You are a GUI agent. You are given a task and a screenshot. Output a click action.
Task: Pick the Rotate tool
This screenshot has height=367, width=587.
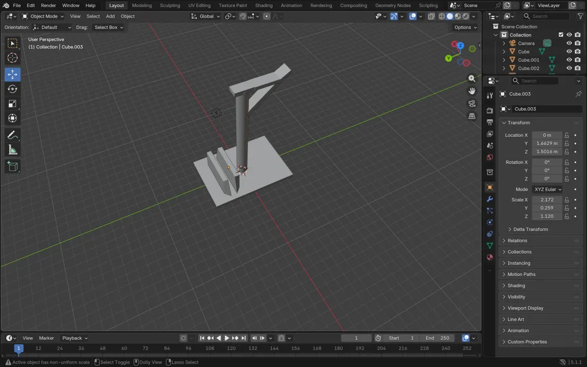click(12, 89)
